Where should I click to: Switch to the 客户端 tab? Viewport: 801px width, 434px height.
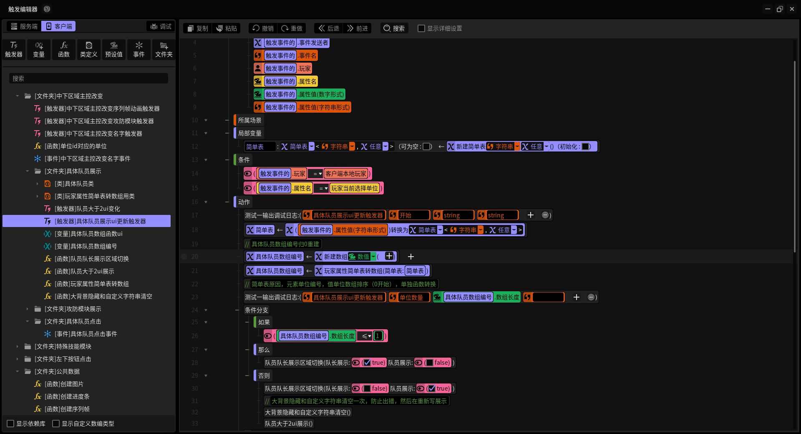59,26
